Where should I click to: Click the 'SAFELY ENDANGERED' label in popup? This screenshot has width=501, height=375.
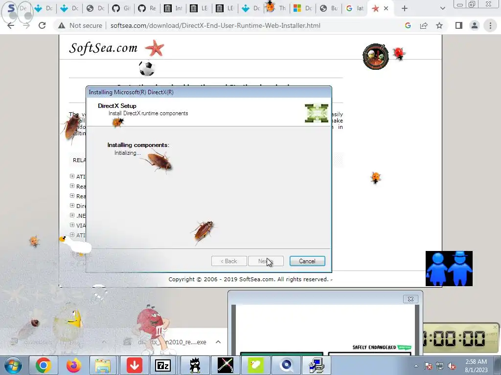point(374,347)
